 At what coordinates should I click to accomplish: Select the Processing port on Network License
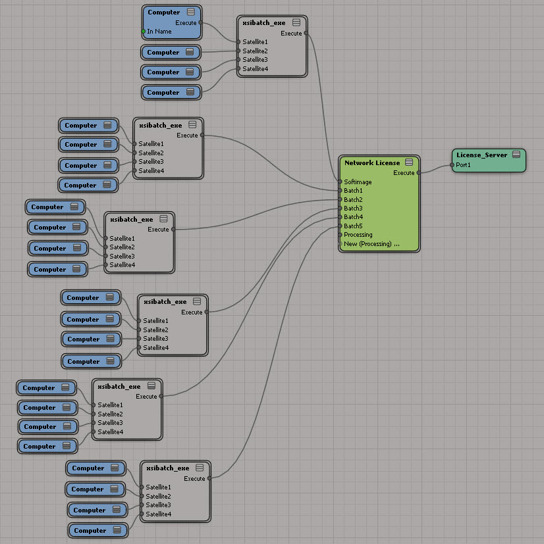point(340,235)
